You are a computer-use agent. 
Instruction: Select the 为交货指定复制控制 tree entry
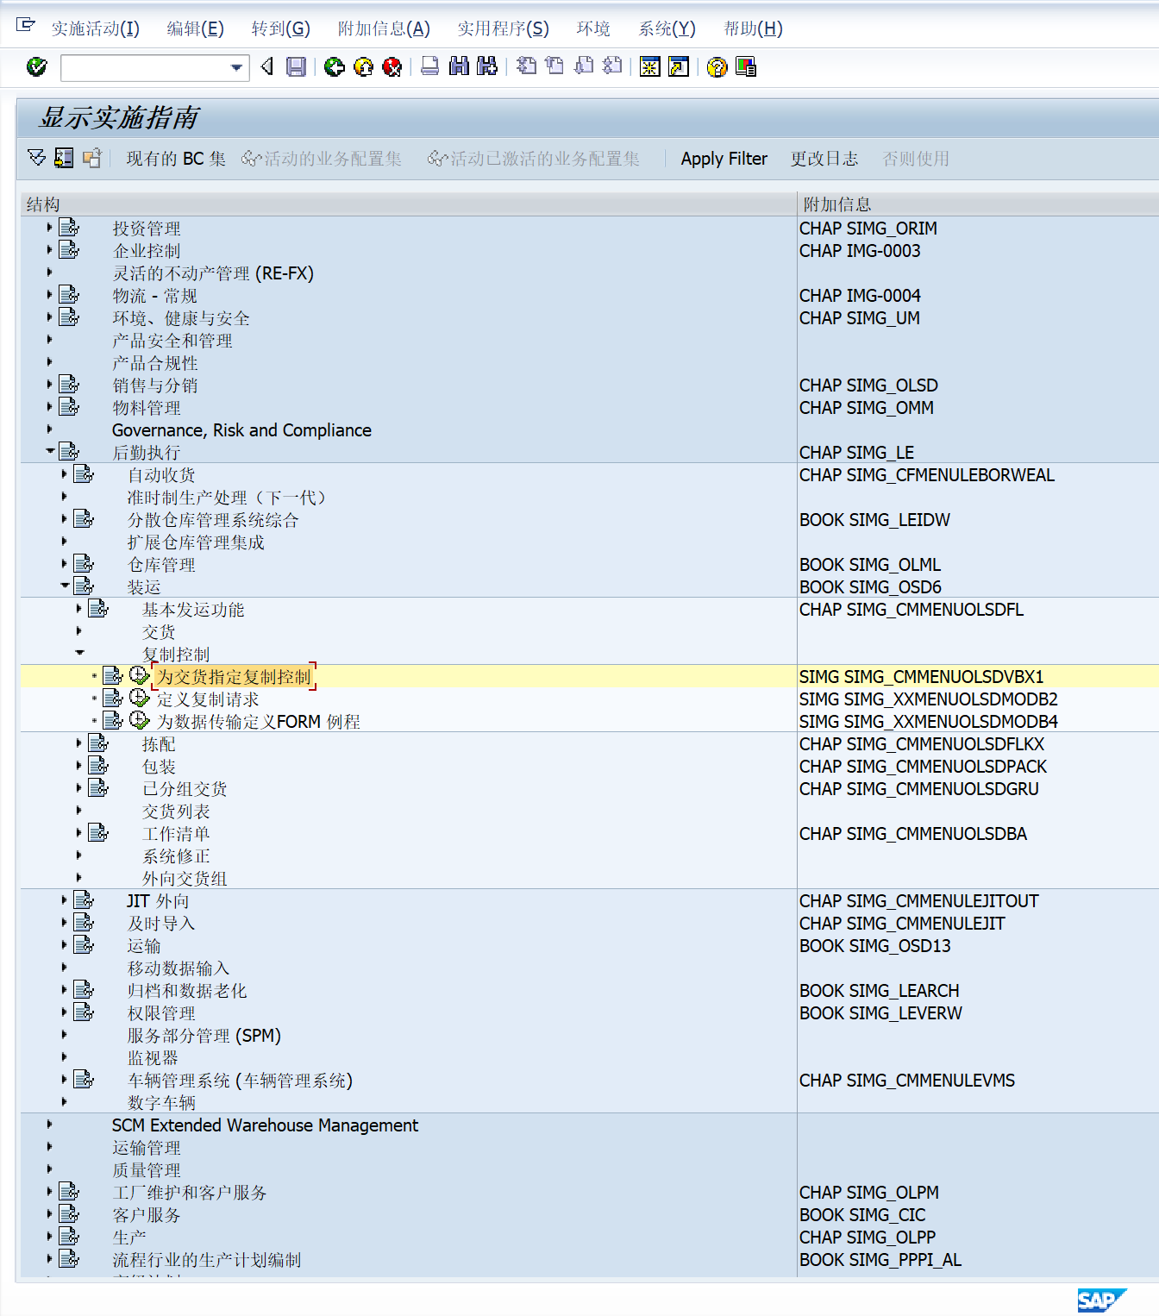234,677
